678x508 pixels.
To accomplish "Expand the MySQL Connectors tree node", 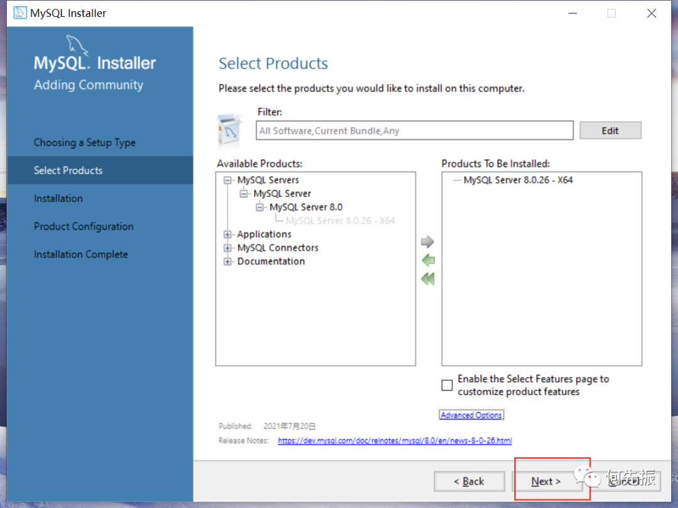I will [227, 248].
